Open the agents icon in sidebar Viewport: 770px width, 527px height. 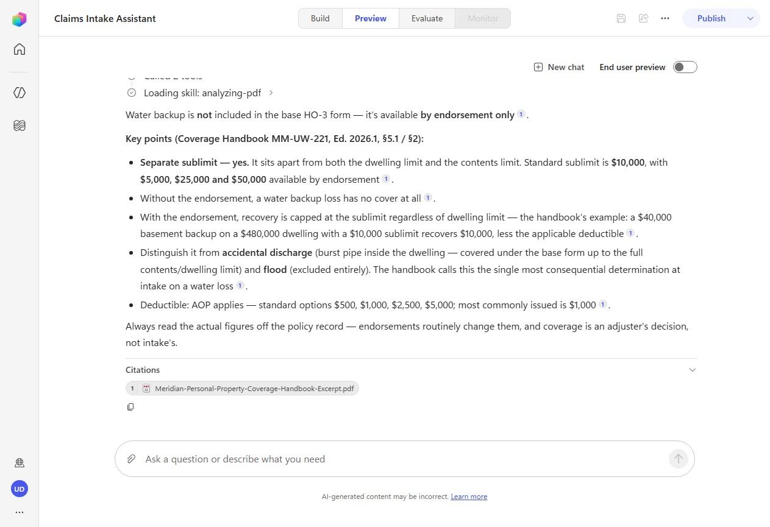20,93
